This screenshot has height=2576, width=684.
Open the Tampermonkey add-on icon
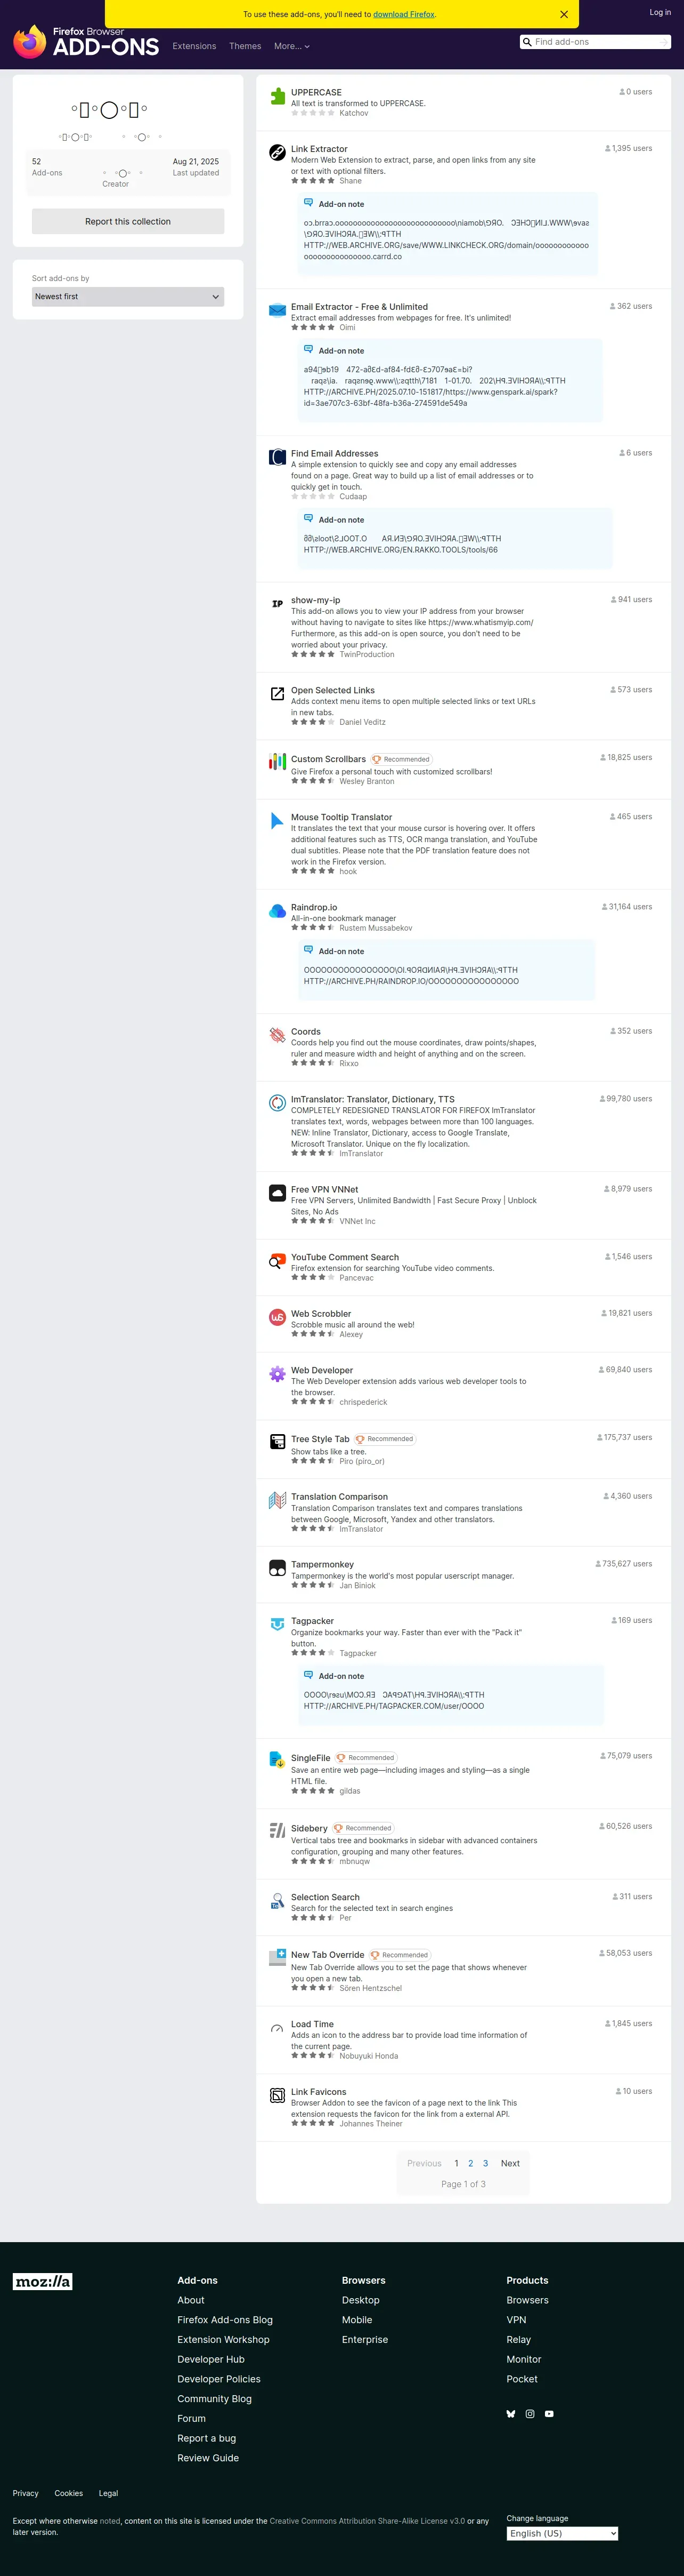pyautogui.click(x=278, y=1568)
